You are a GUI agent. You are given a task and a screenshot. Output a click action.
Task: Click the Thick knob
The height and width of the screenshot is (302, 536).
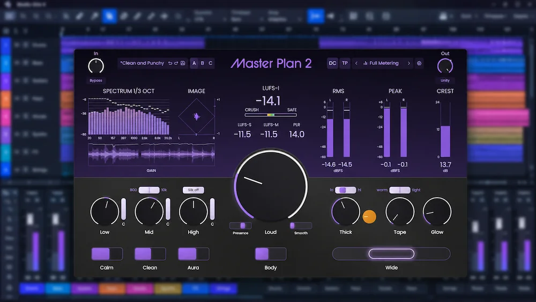[346, 211]
